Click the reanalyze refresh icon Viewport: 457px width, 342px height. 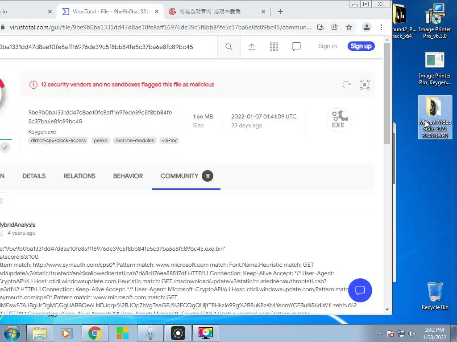(x=346, y=85)
